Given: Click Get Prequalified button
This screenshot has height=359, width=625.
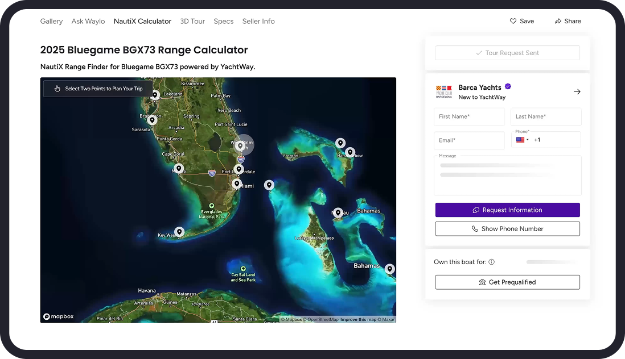Looking at the screenshot, I should 507,282.
